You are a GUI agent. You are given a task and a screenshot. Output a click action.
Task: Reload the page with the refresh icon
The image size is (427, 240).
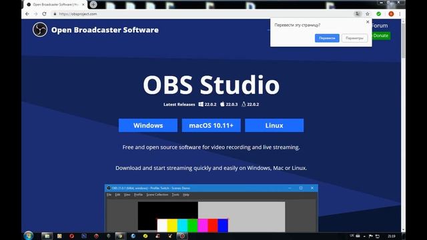tap(45, 14)
